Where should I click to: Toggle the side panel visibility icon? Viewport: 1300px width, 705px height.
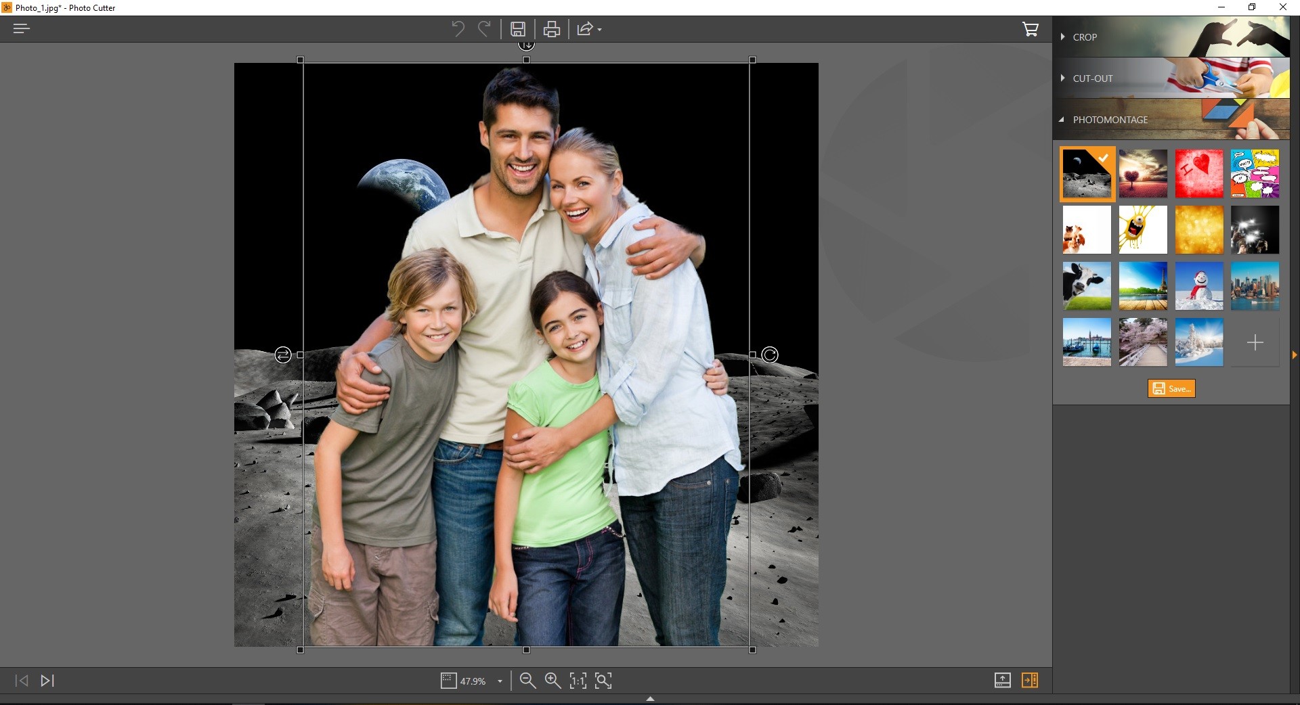[1030, 681]
